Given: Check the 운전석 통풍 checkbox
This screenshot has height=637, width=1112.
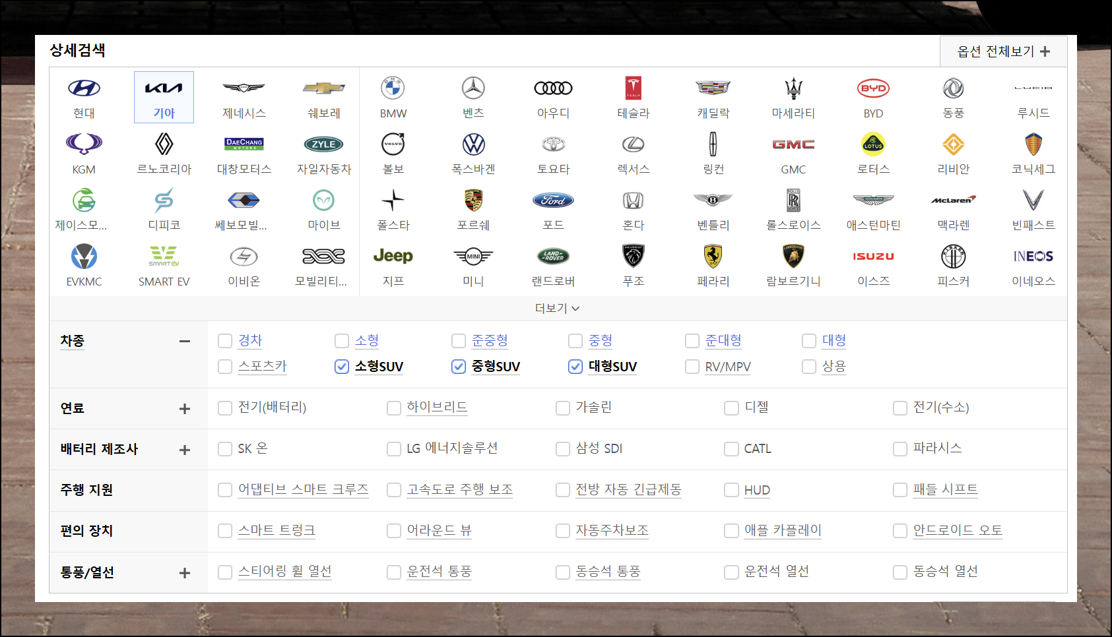Looking at the screenshot, I should point(394,572).
